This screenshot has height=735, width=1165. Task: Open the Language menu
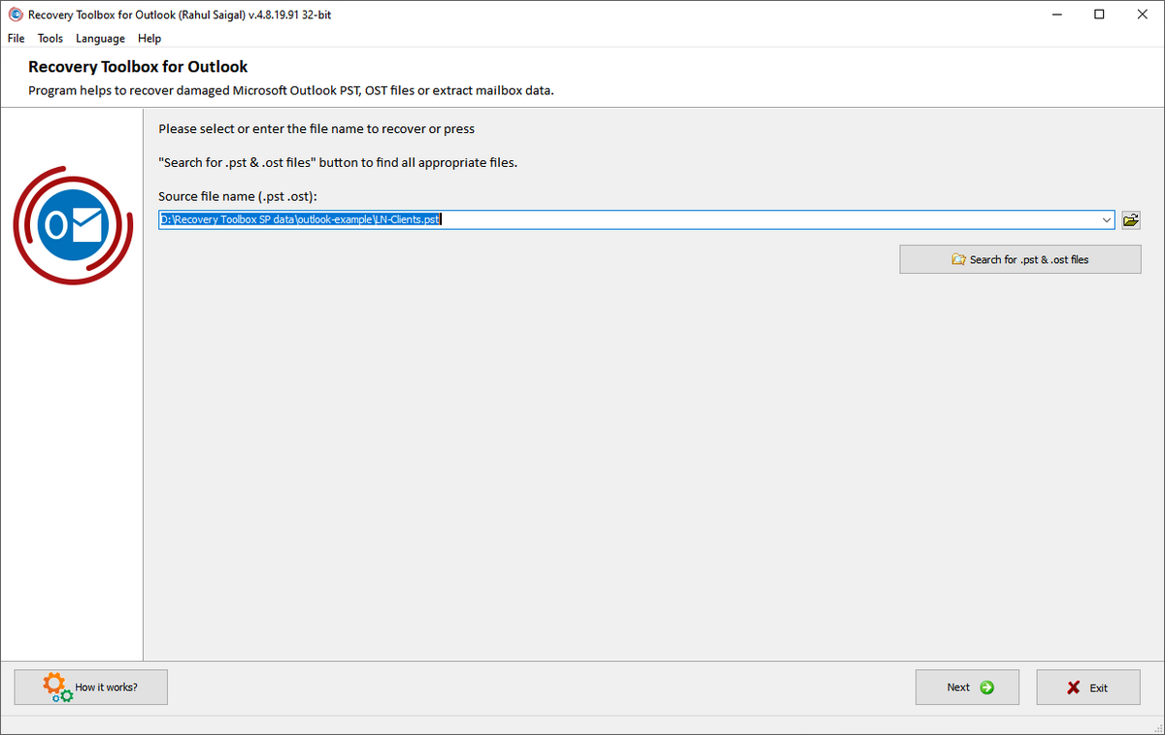100,38
